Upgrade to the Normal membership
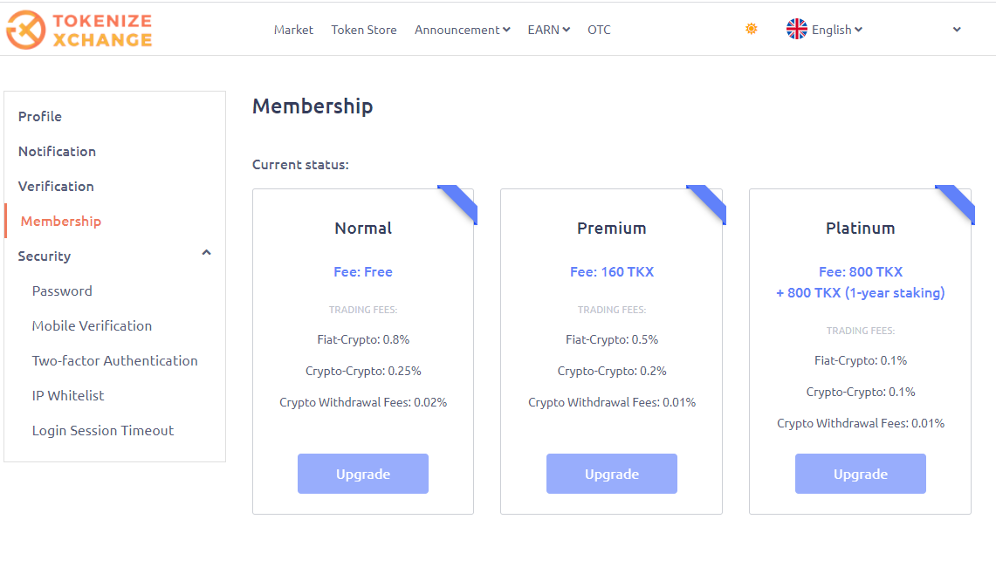 363,474
